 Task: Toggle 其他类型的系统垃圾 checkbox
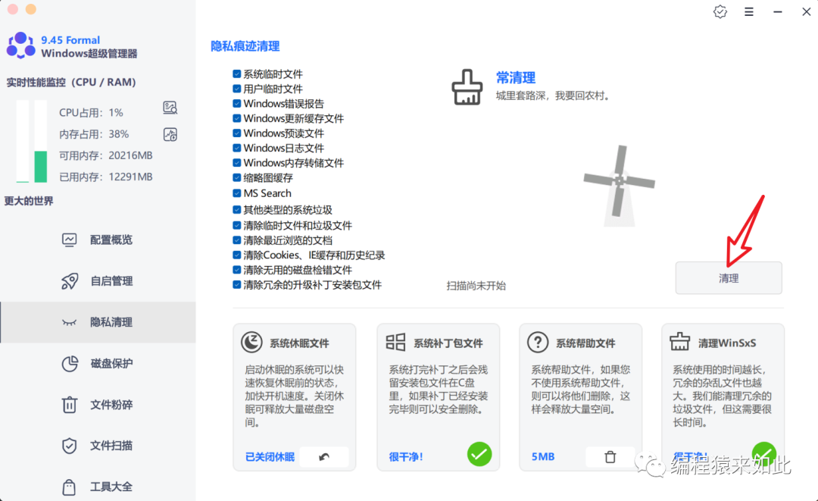pos(237,210)
